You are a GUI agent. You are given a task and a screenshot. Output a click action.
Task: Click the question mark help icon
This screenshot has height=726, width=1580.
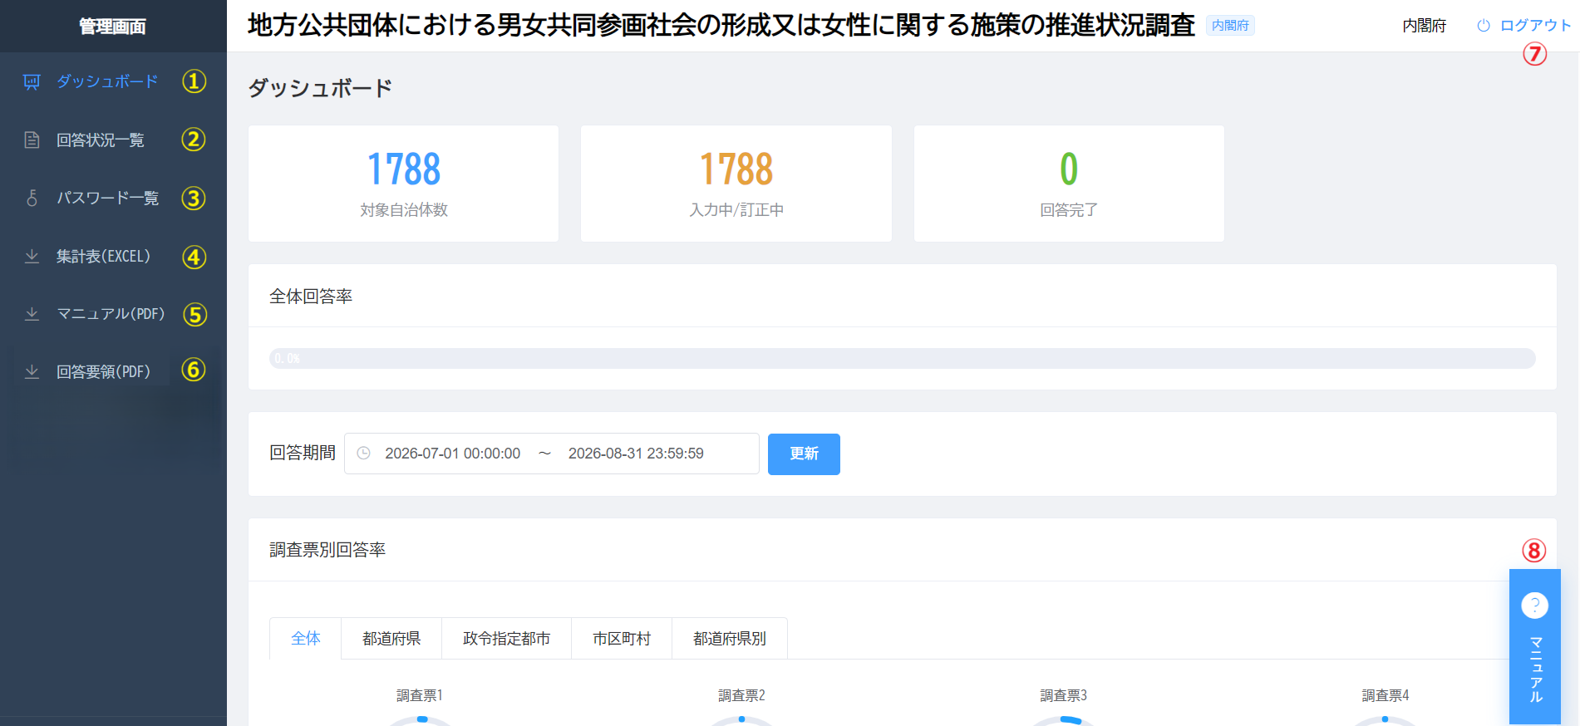[x=1534, y=605]
